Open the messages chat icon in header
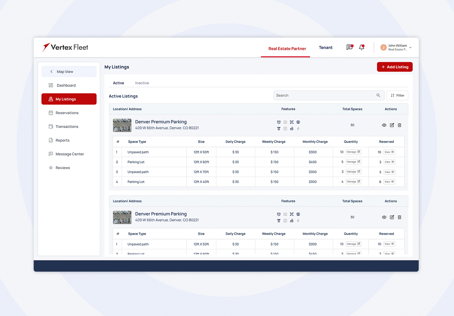This screenshot has height=316, width=454. coord(350,47)
